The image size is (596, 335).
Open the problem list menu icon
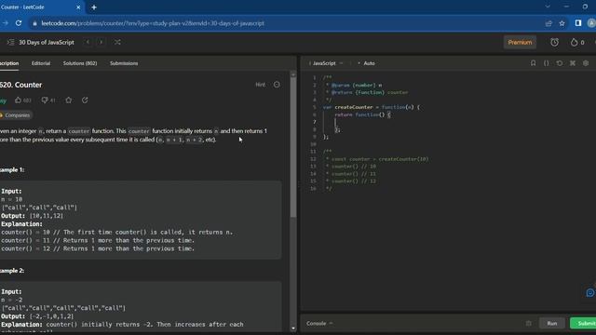pos(10,42)
